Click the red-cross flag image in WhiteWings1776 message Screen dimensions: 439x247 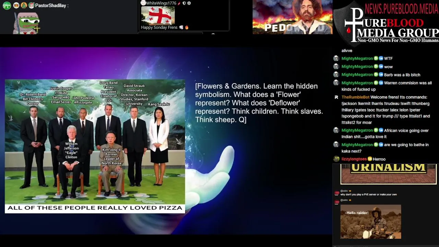(158, 15)
